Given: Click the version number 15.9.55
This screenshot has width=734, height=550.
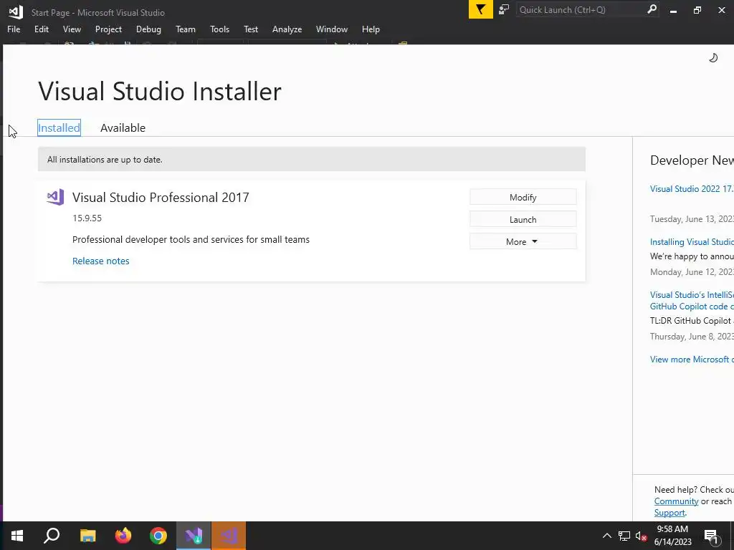Looking at the screenshot, I should point(87,218).
